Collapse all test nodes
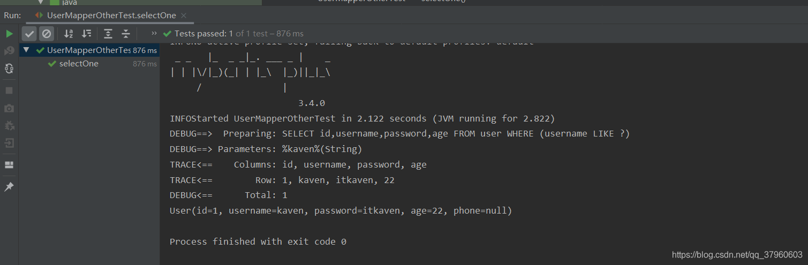 click(x=126, y=34)
